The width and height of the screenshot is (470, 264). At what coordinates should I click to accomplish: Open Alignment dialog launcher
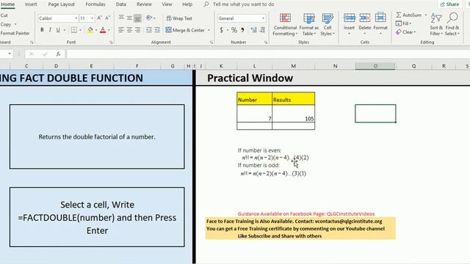[x=211, y=43]
